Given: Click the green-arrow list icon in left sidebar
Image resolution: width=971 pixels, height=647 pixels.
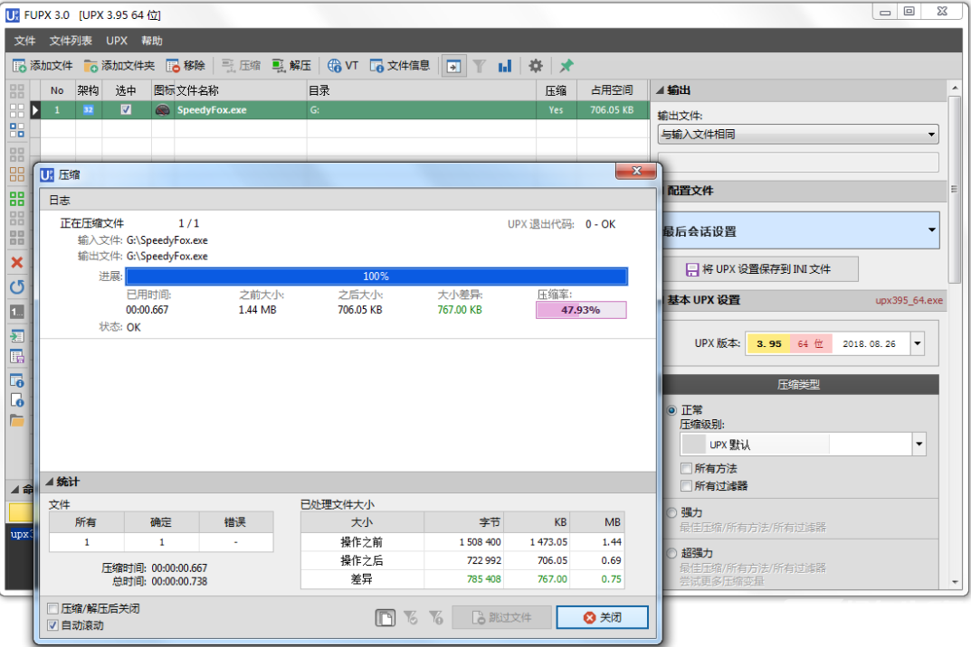Looking at the screenshot, I should (16, 336).
